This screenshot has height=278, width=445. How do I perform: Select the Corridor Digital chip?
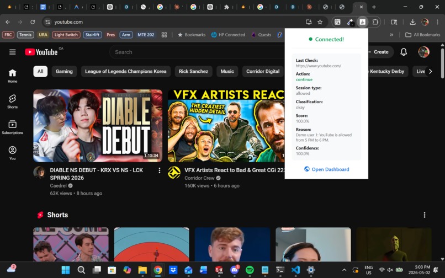(x=263, y=72)
